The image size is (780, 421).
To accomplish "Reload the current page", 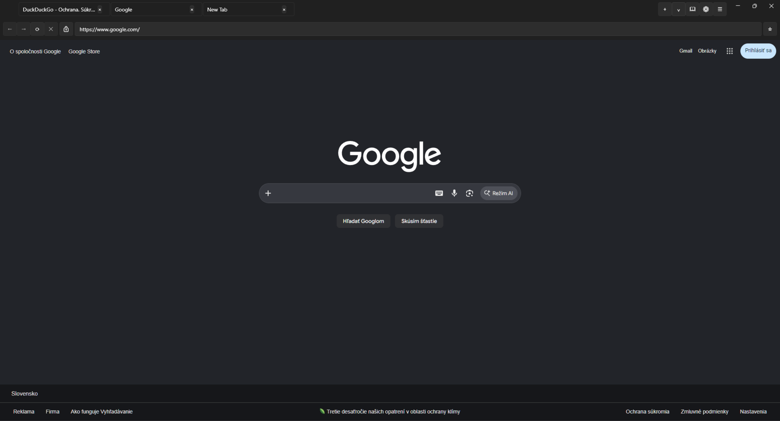I will point(37,29).
